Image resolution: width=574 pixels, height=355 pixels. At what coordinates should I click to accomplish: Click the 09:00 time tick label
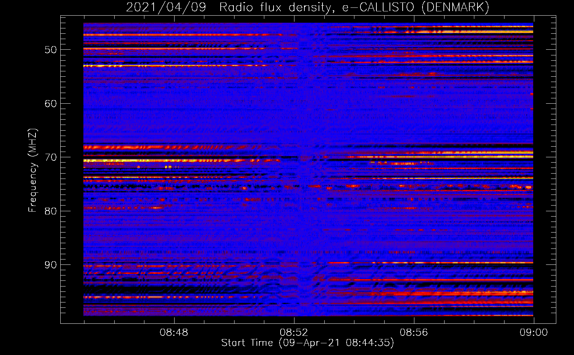coord(534,333)
